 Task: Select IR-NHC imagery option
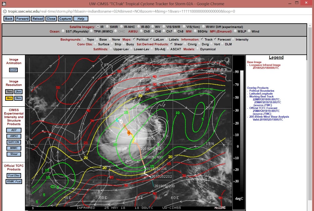point(121,26)
